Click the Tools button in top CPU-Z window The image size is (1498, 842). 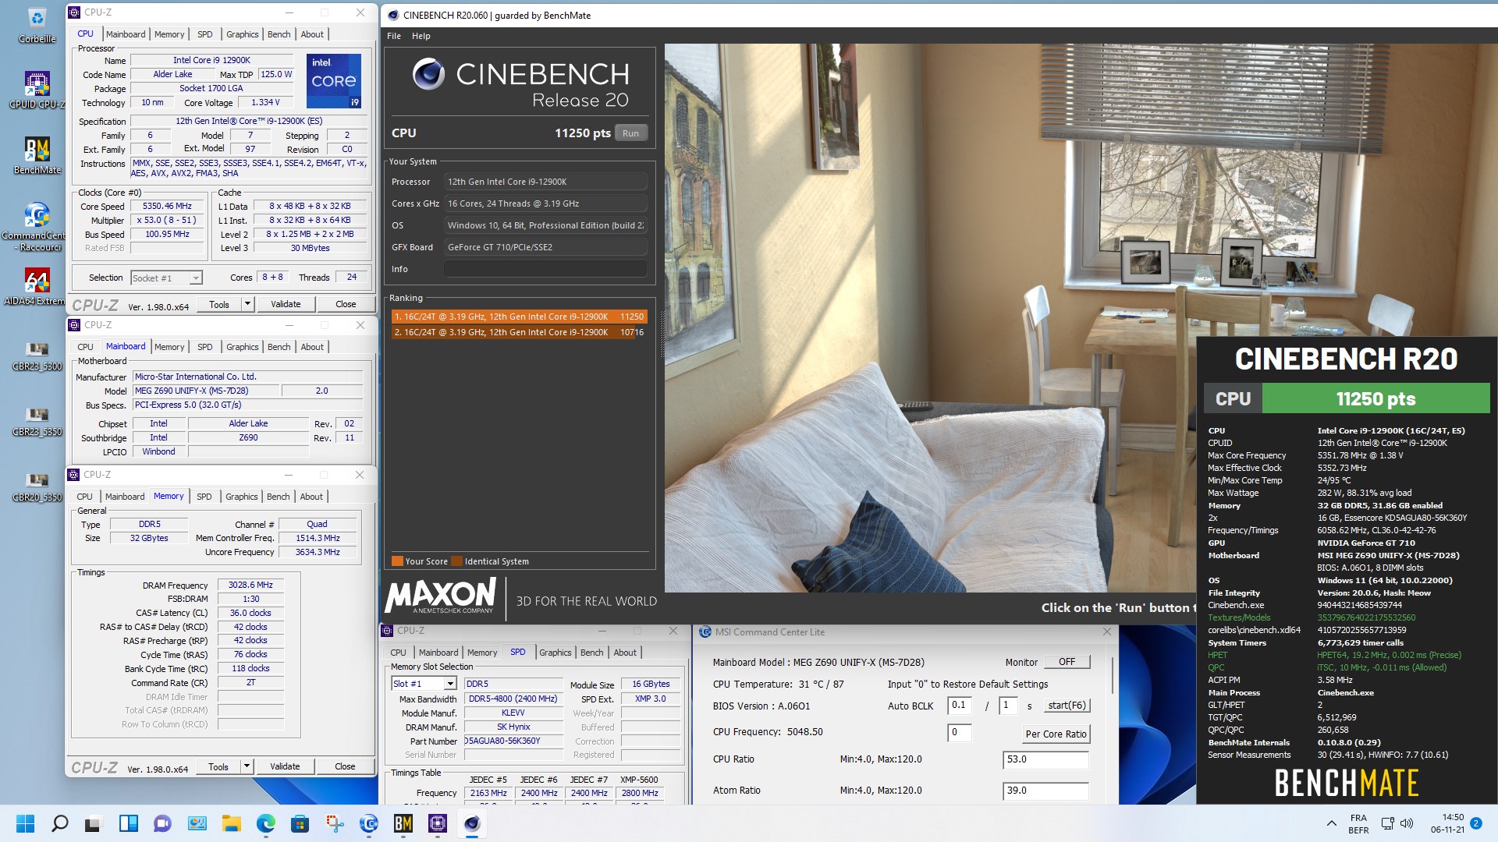tap(219, 304)
